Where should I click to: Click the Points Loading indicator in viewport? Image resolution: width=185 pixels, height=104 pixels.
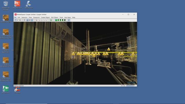(132, 83)
